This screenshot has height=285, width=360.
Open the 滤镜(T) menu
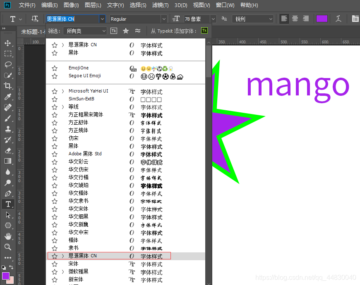(x=160, y=5)
